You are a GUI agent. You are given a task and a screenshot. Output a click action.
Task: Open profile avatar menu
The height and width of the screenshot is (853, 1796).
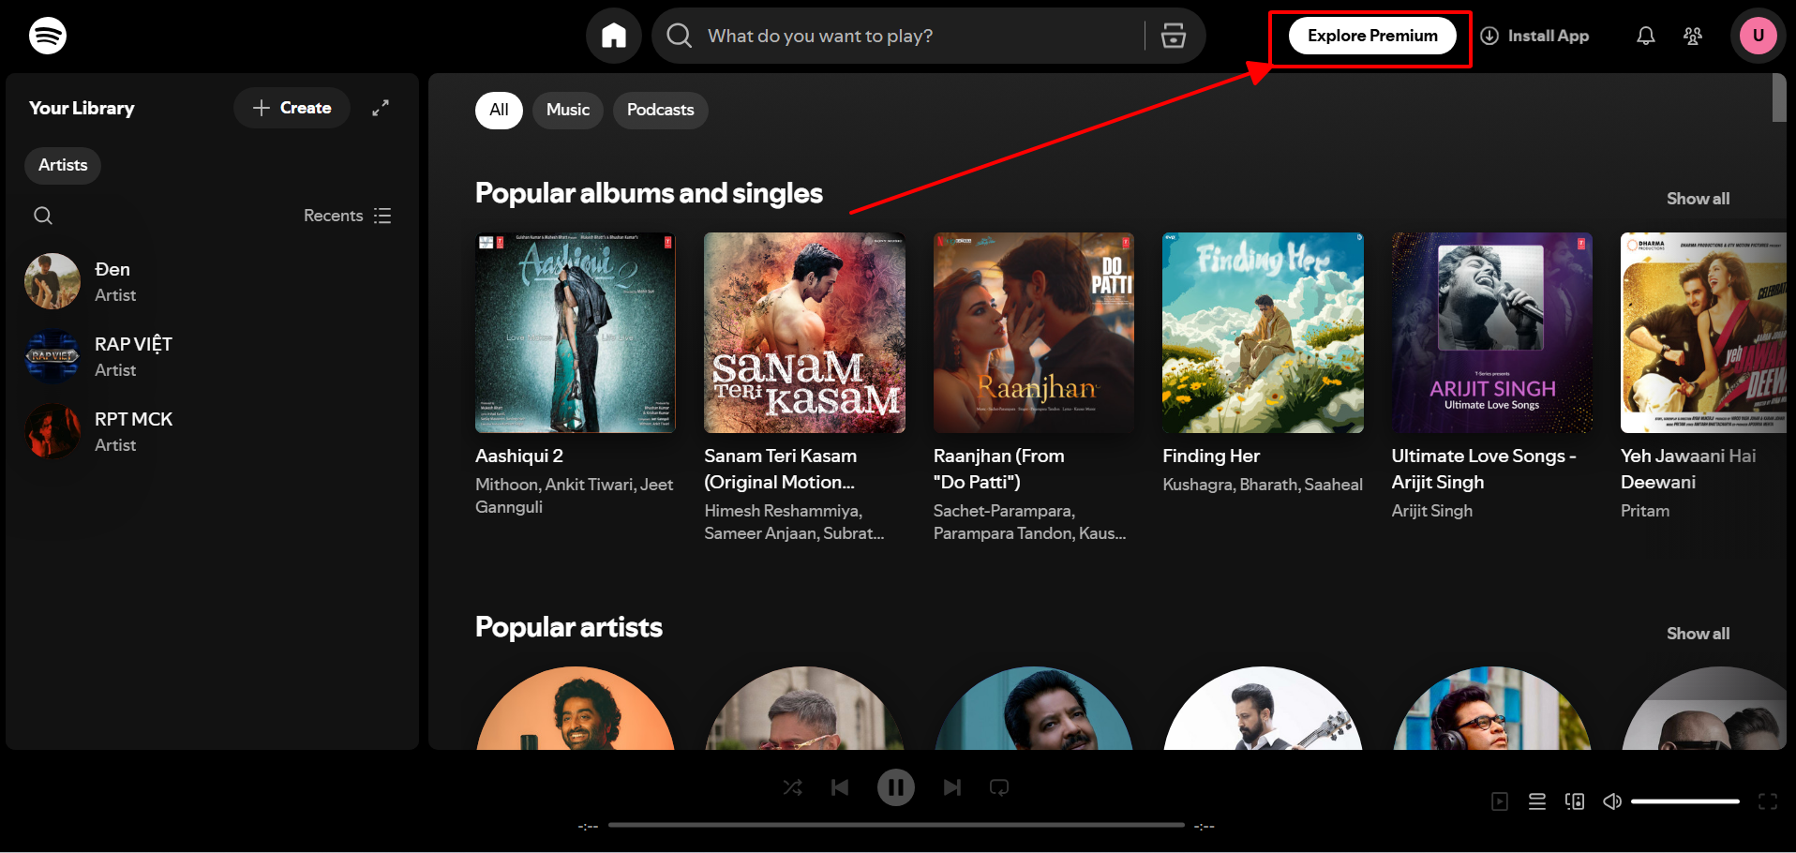(1759, 35)
